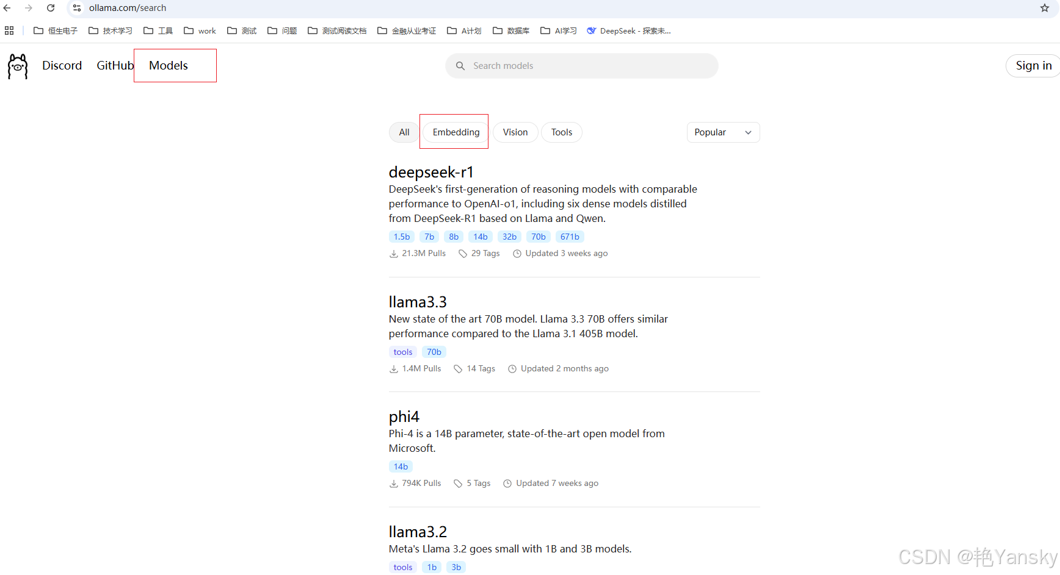The height and width of the screenshot is (575, 1060).
Task: Select deepseek-r1 1.5b tag
Action: 402,237
